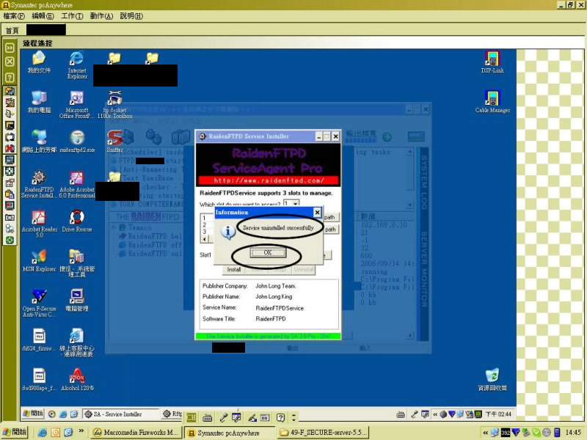The width and height of the screenshot is (587, 440).
Task: Switch to the 首頁 tab
Action: point(12,30)
